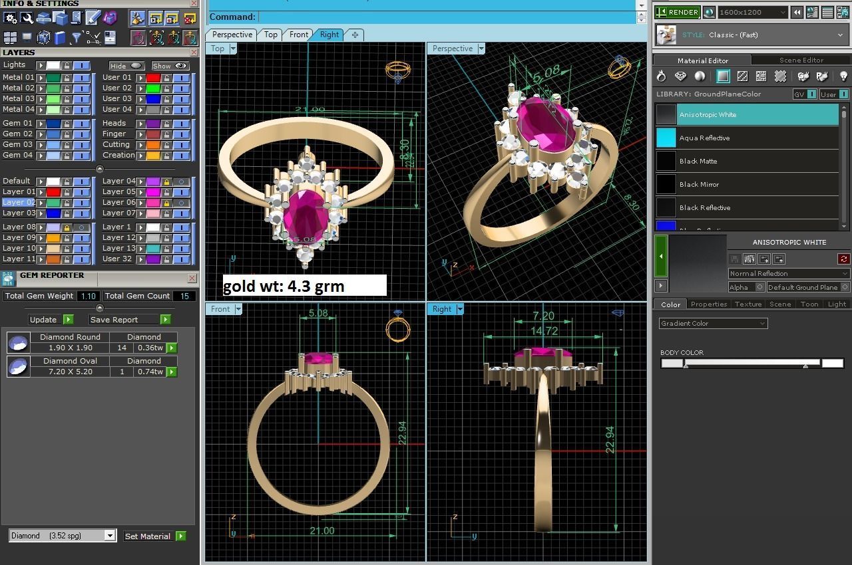Open the pencil notepad icon
Screen dimensions: 852x565
click(x=93, y=18)
